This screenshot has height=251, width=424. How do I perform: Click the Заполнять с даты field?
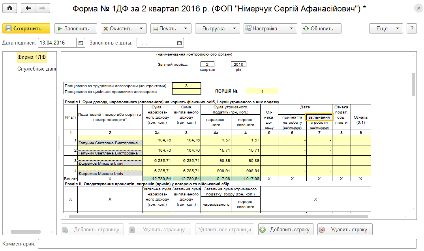click(156, 43)
